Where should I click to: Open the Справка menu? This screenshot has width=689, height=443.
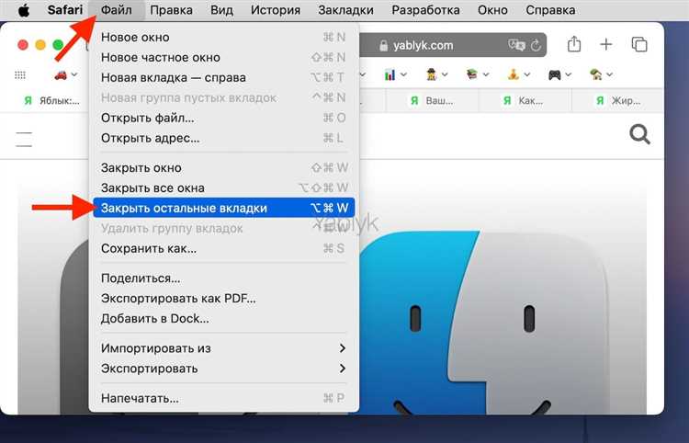coord(550,10)
